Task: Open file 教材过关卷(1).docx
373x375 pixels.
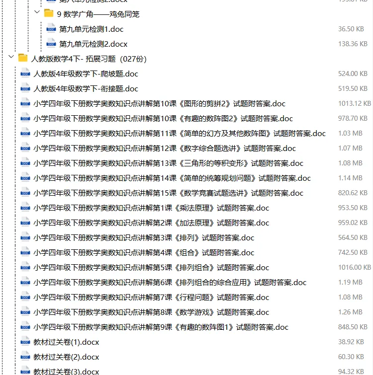Action: pos(66,342)
